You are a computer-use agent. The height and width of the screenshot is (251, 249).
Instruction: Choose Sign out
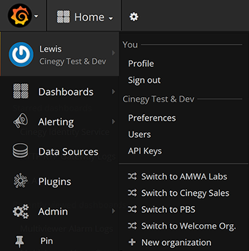click(x=144, y=80)
